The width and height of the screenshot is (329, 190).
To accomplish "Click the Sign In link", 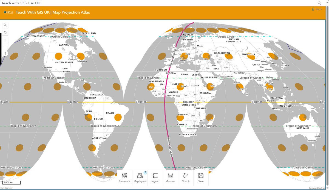I will click(x=317, y=9).
